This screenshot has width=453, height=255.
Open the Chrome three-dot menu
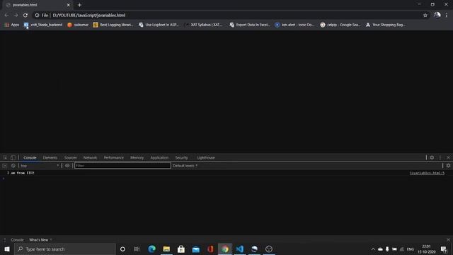coord(447,16)
